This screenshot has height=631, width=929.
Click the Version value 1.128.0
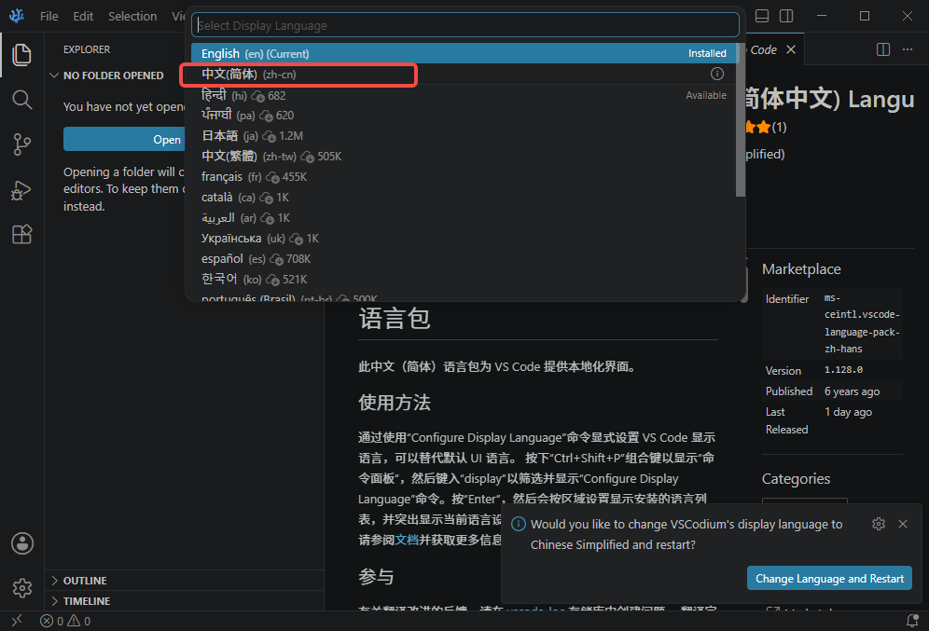point(844,370)
